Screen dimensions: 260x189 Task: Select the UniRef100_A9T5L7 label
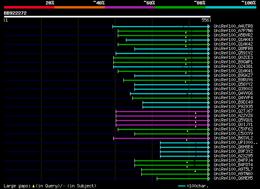tap(233, 169)
